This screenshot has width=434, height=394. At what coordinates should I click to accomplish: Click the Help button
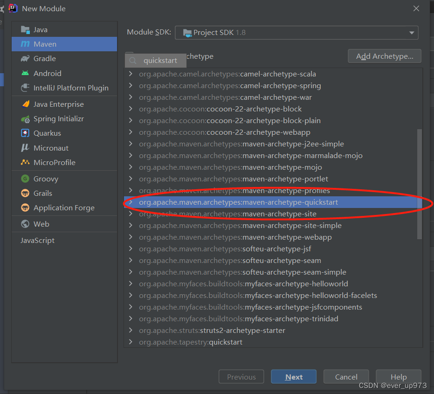pyautogui.click(x=399, y=377)
